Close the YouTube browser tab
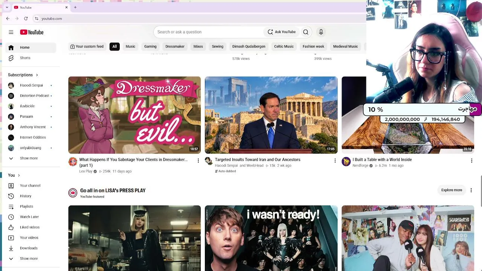This screenshot has width=482, height=271. coord(66,7)
